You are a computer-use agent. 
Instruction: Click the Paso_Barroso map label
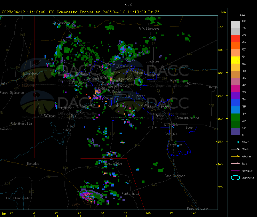[x=175, y=176]
